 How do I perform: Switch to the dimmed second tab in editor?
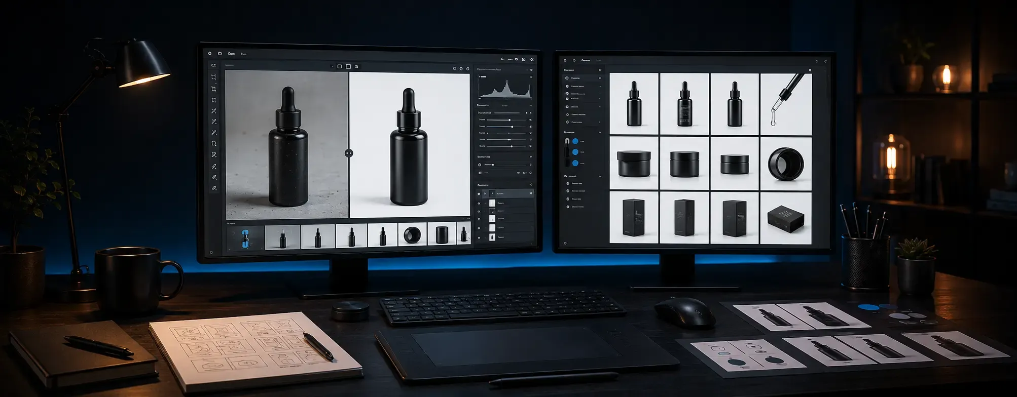[243, 54]
